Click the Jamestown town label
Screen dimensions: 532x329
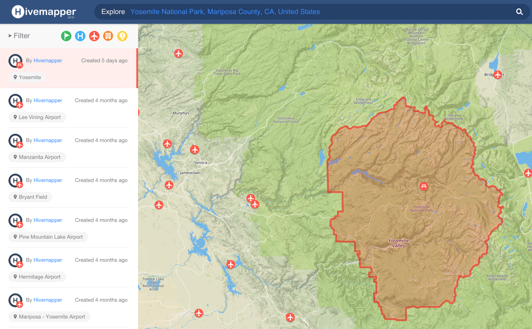pyautogui.click(x=190, y=173)
